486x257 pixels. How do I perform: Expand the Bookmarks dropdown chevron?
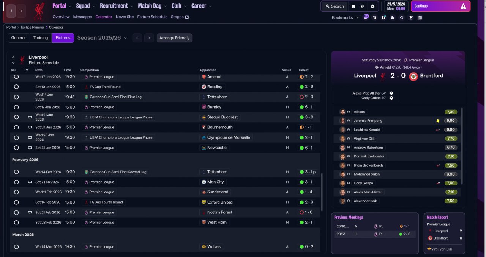[358, 18]
